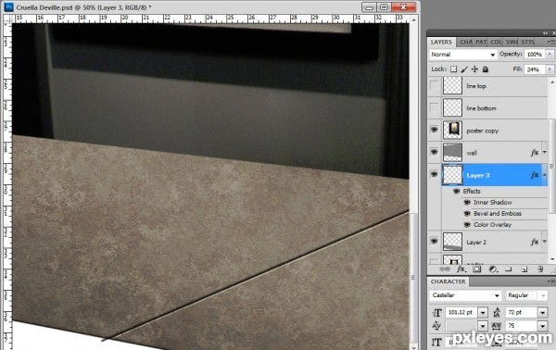This screenshot has width=556, height=350.
Task: Switch to the CHA channels tab
Action: pos(465,43)
